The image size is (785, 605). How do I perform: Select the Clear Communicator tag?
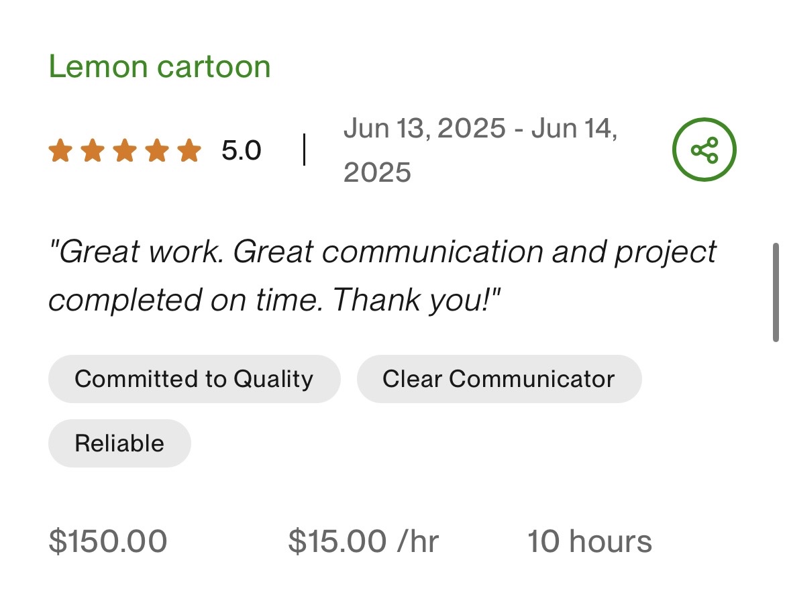click(499, 379)
